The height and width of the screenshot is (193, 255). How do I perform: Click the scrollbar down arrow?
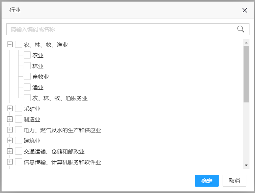(x=246, y=165)
